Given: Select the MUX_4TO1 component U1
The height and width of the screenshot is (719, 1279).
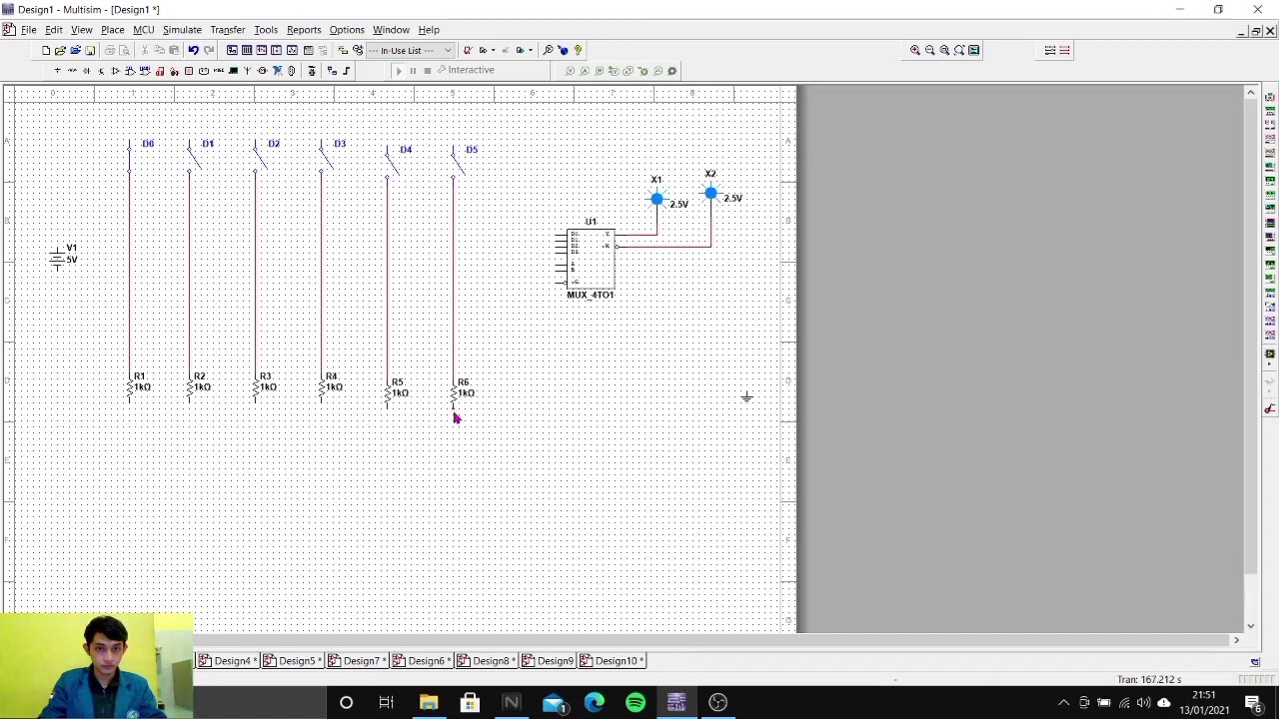Looking at the screenshot, I should pyautogui.click(x=591, y=259).
